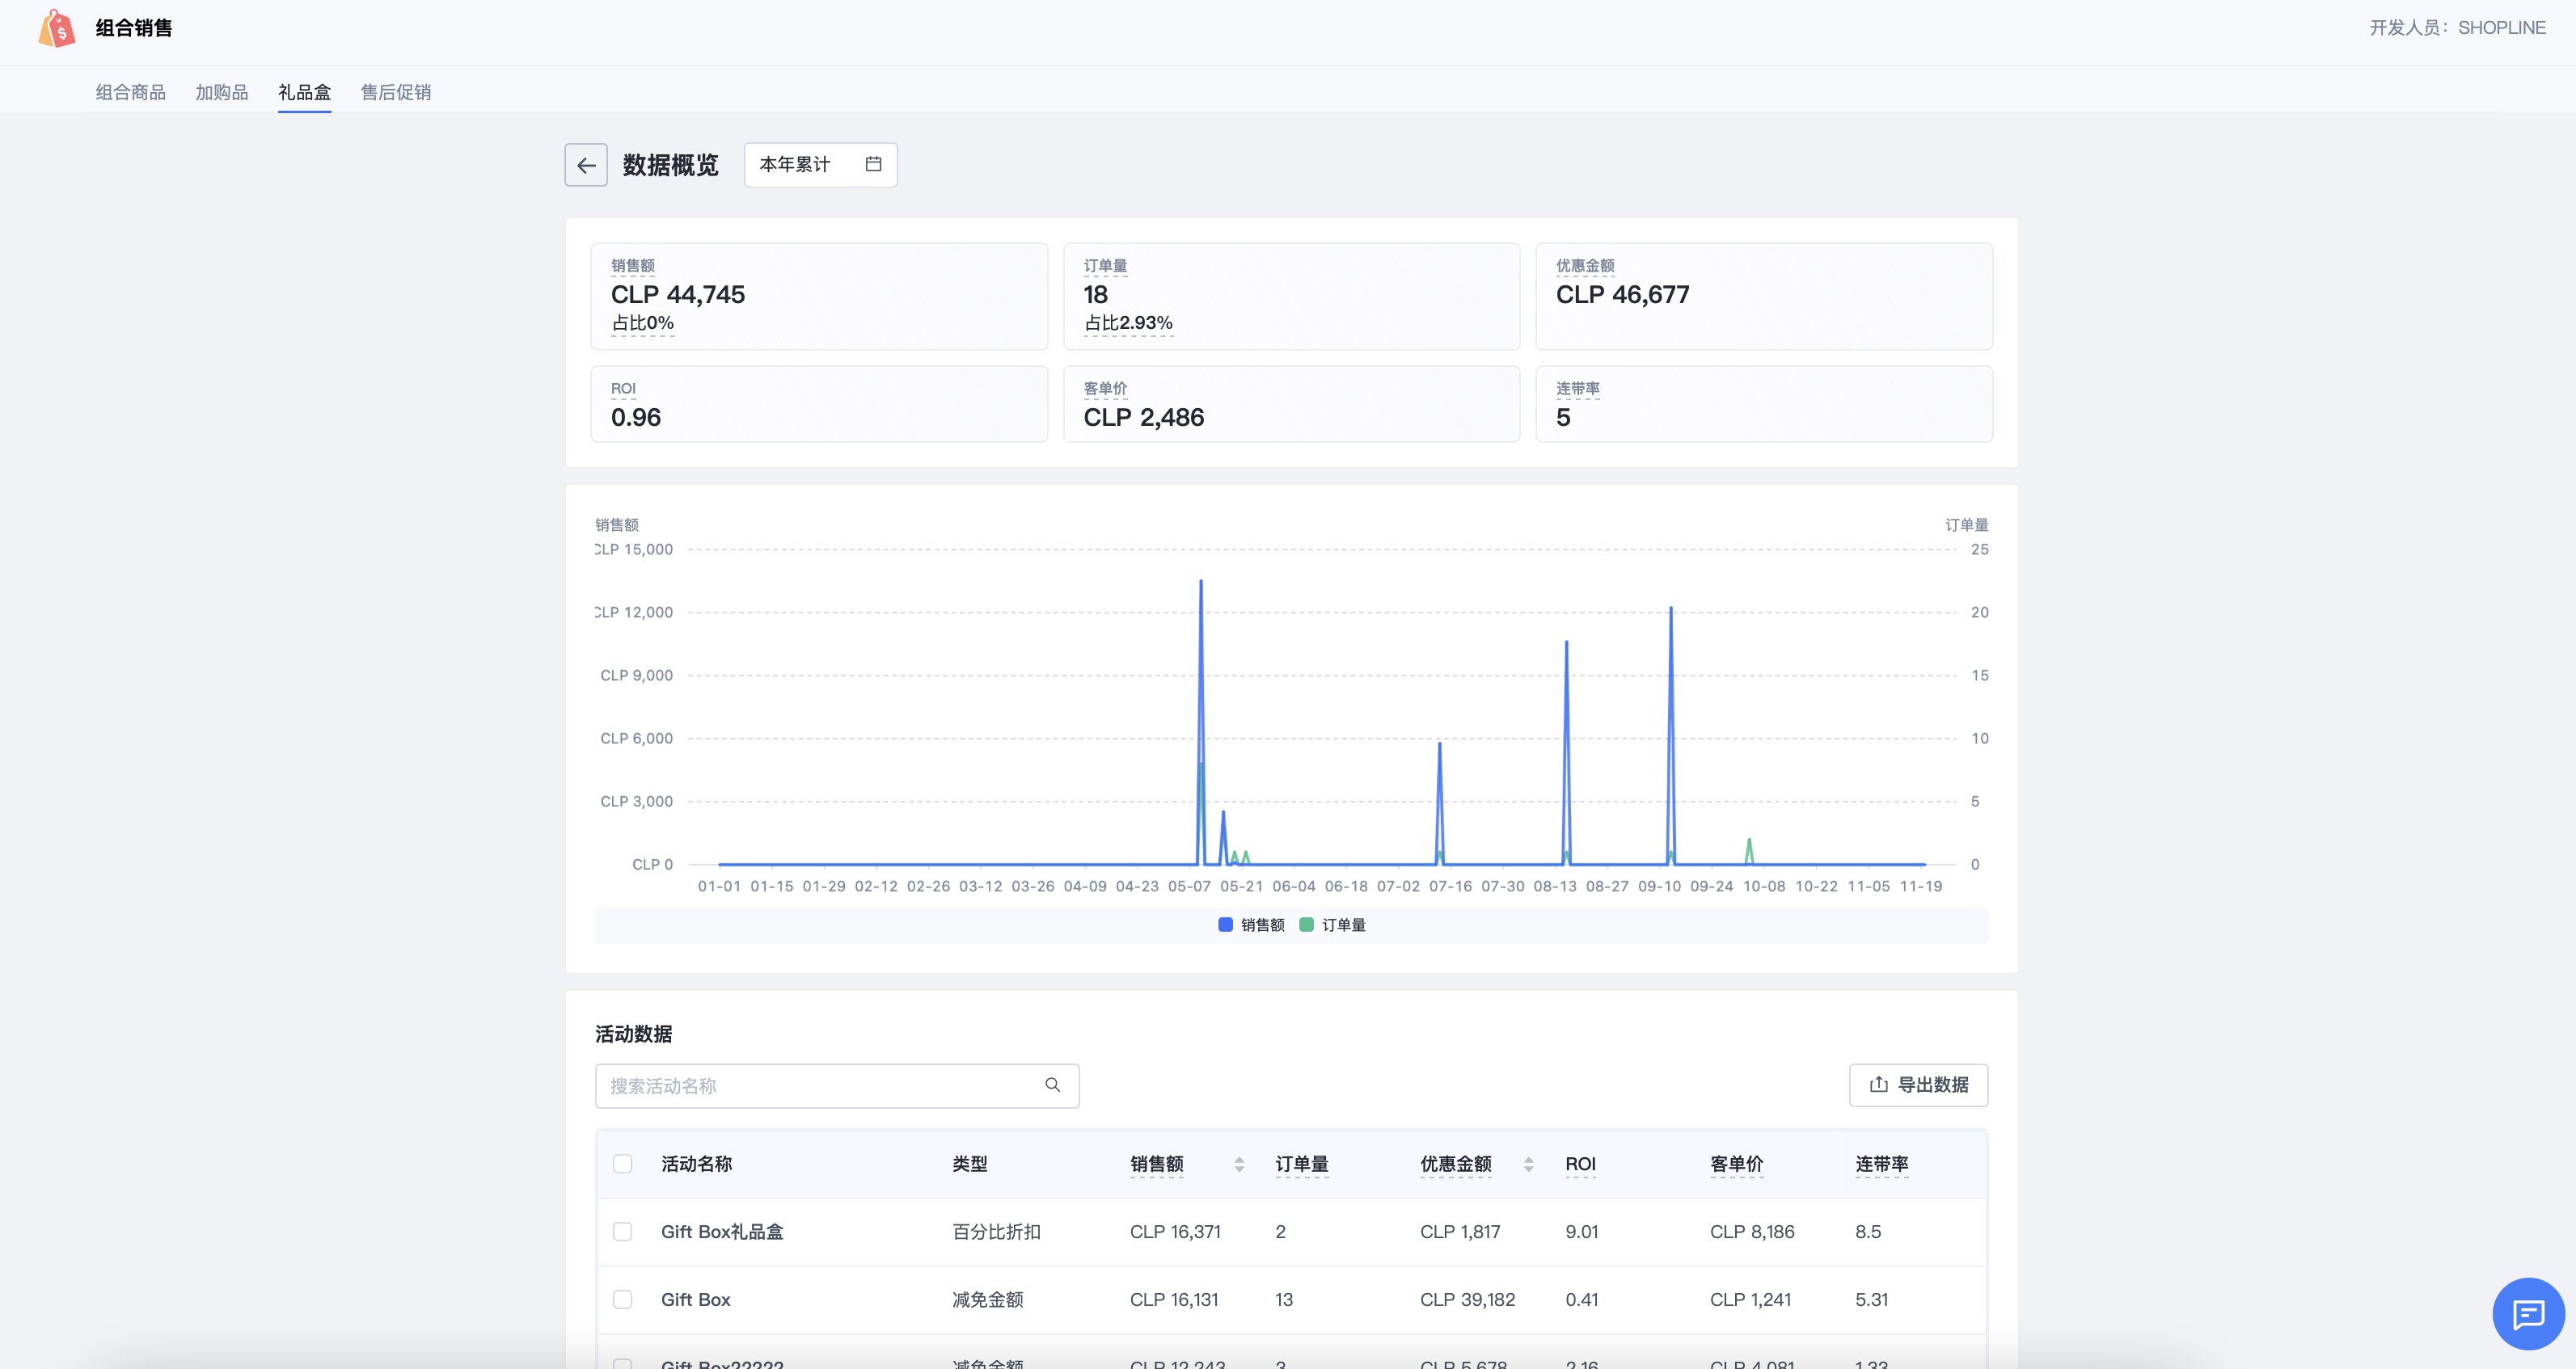
Task: Click the back arrow beside 数据概览
Action: (586, 165)
